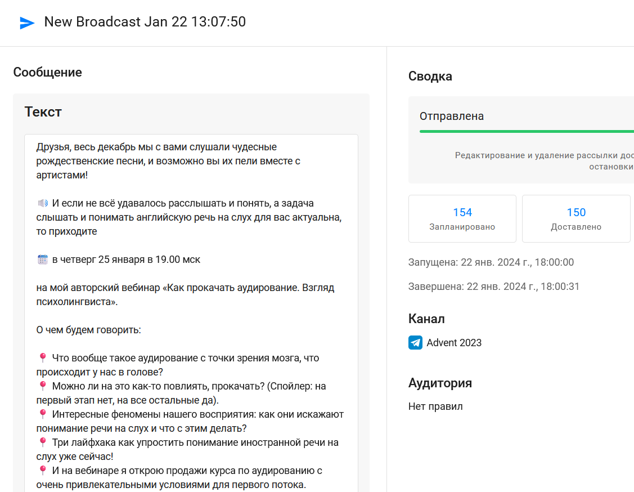Click the Завершена completion timestamp line

[493, 287]
